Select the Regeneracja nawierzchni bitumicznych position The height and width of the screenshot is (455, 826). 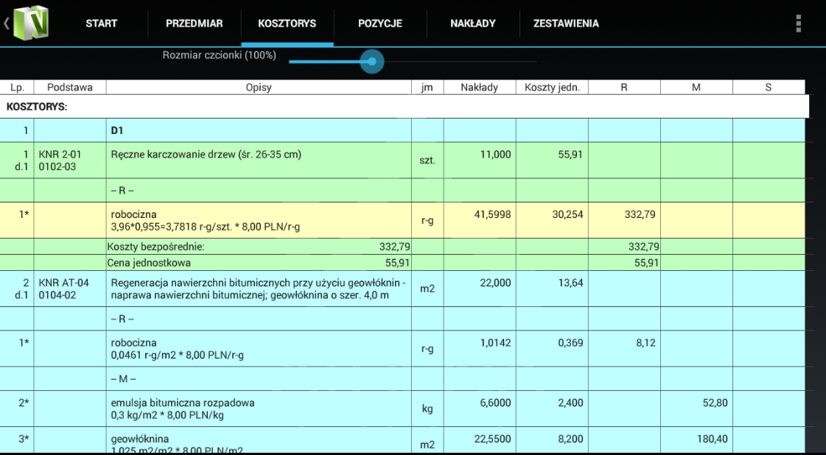click(x=402, y=289)
